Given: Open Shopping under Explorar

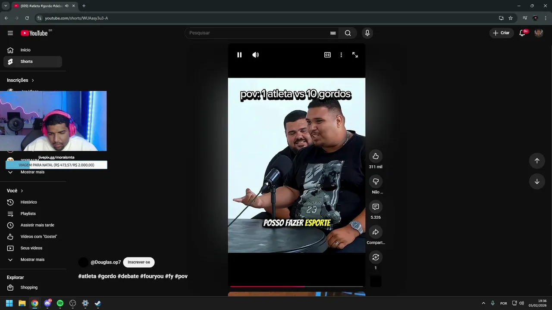Looking at the screenshot, I should tap(33, 287).
